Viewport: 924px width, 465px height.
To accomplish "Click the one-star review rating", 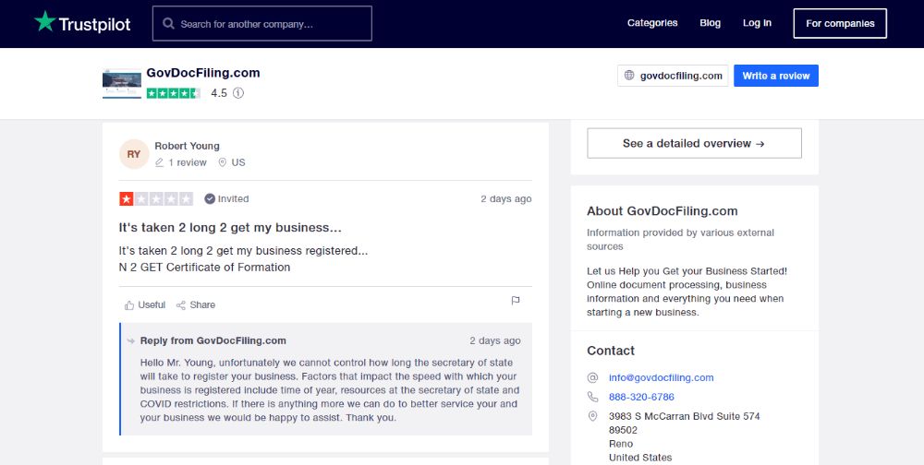I will tap(156, 199).
